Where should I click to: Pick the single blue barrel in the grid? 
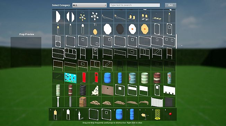point(108,78)
